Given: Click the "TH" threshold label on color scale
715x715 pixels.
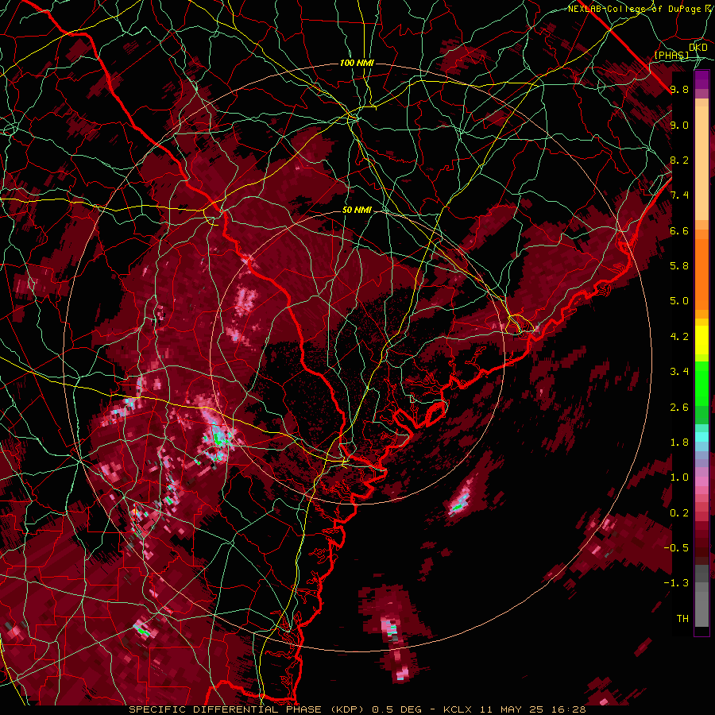Looking at the screenshot, I should tap(682, 619).
